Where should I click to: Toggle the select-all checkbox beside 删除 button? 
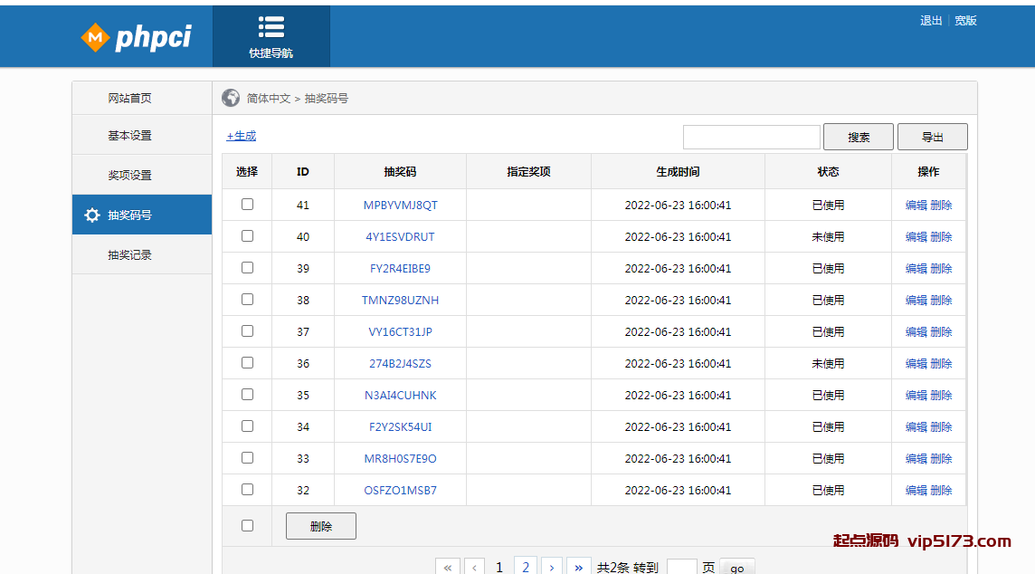pos(247,526)
